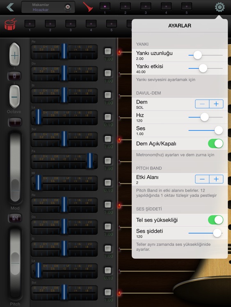Increase Etki Alanı with plus

tap(216, 179)
